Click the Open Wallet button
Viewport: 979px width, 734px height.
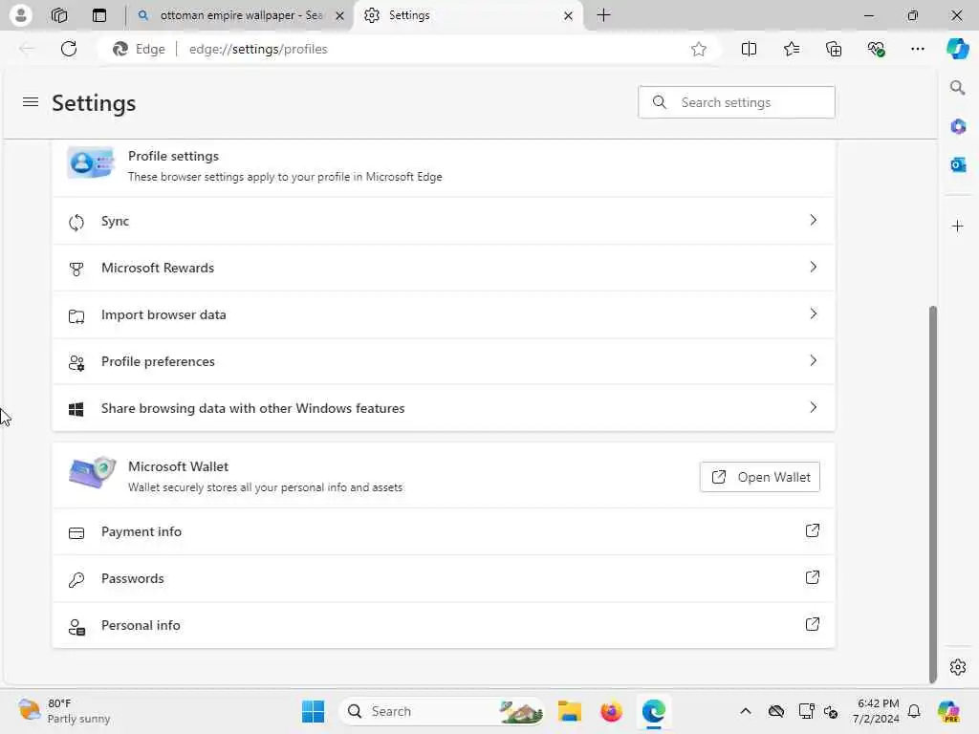point(760,477)
